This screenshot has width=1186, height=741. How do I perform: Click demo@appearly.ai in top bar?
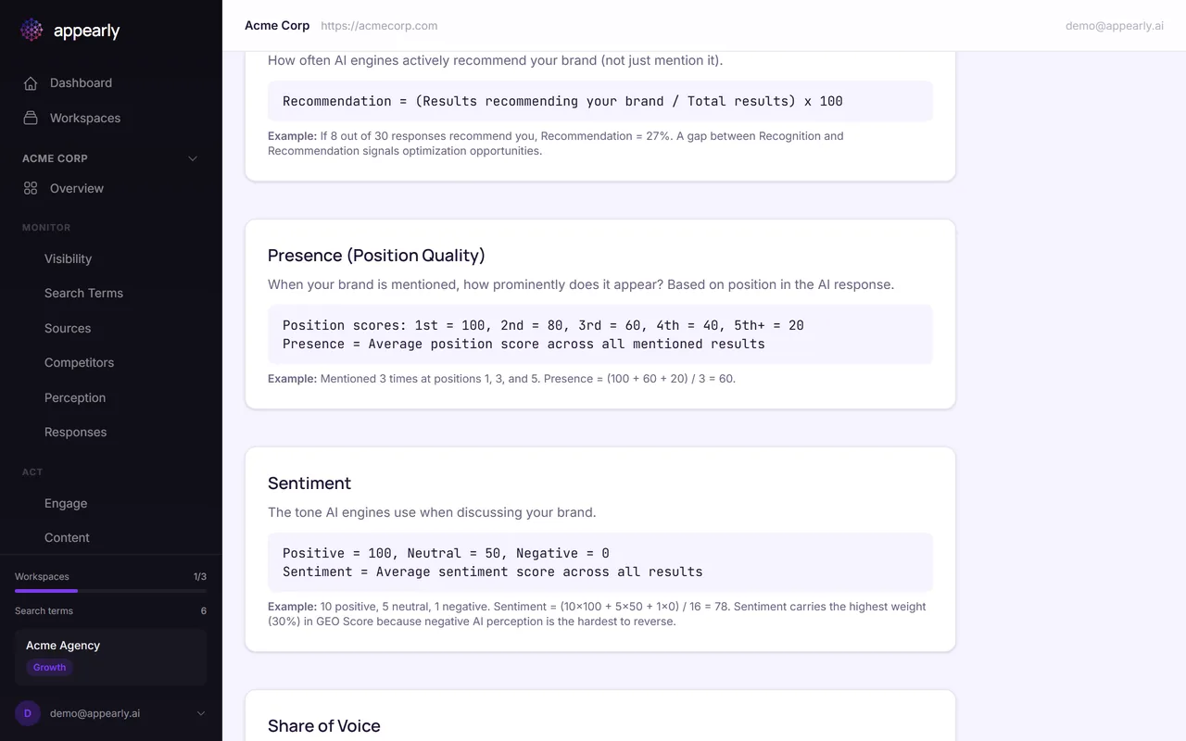click(x=1114, y=26)
